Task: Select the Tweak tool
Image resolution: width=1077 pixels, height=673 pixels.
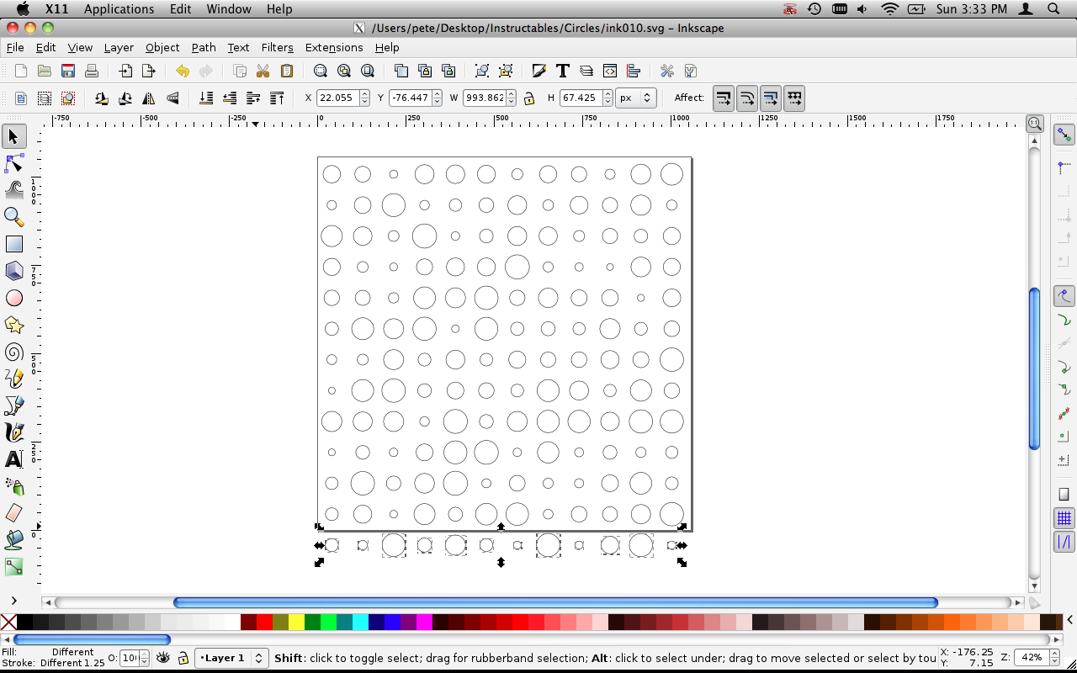Action: [x=14, y=190]
